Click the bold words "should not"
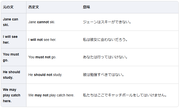180x108 pixels. click(43, 75)
